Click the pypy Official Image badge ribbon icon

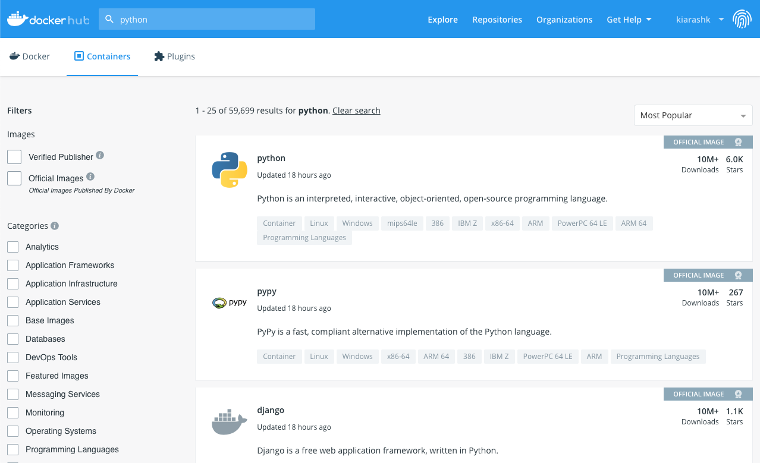[738, 275]
